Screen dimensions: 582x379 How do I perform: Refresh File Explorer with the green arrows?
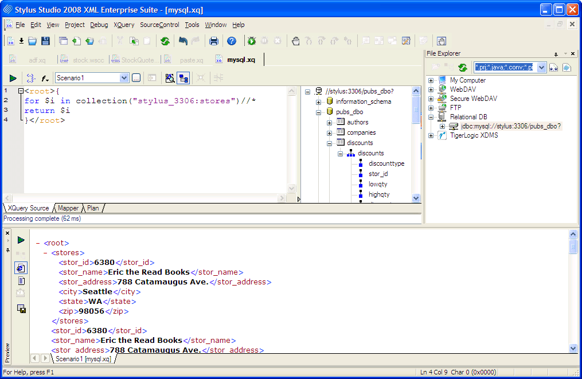click(463, 68)
